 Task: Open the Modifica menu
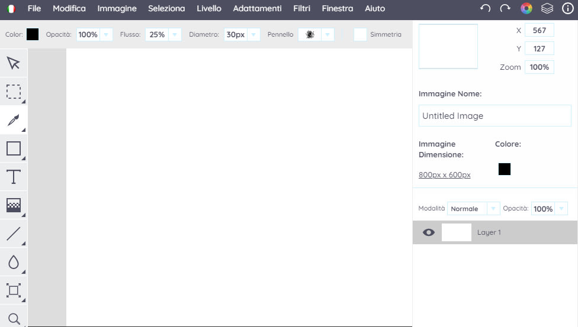click(69, 8)
